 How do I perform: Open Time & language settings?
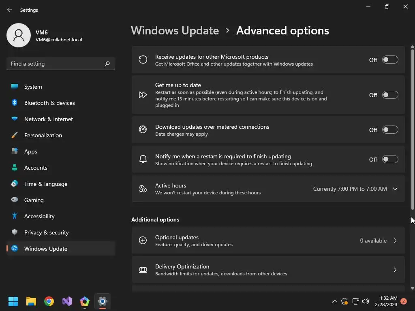[x=61, y=184]
